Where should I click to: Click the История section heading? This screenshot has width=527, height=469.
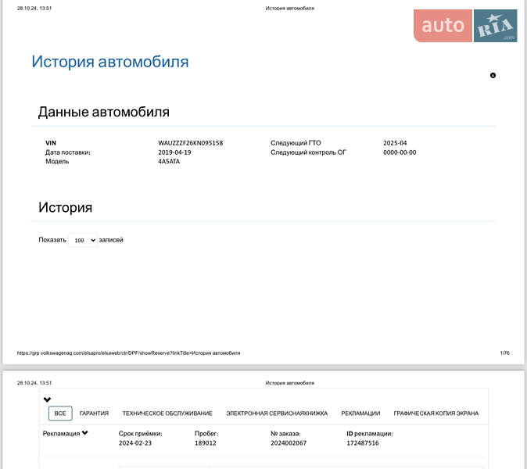[x=66, y=207]
